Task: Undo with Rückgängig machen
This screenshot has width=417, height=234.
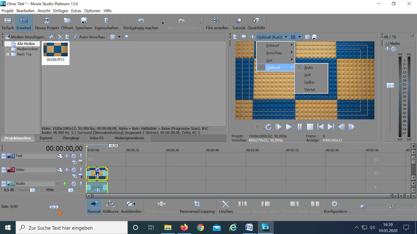Action: click(141, 23)
